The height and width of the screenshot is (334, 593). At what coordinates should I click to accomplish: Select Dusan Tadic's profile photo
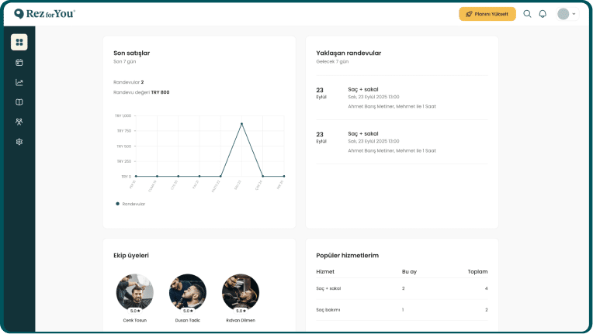[187, 292]
